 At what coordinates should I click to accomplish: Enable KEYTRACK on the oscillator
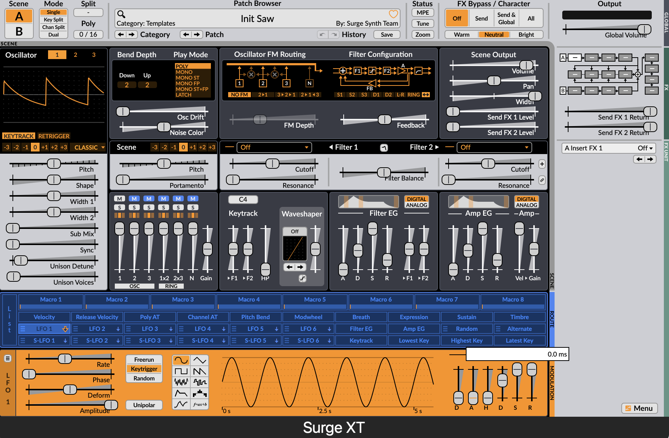18,136
